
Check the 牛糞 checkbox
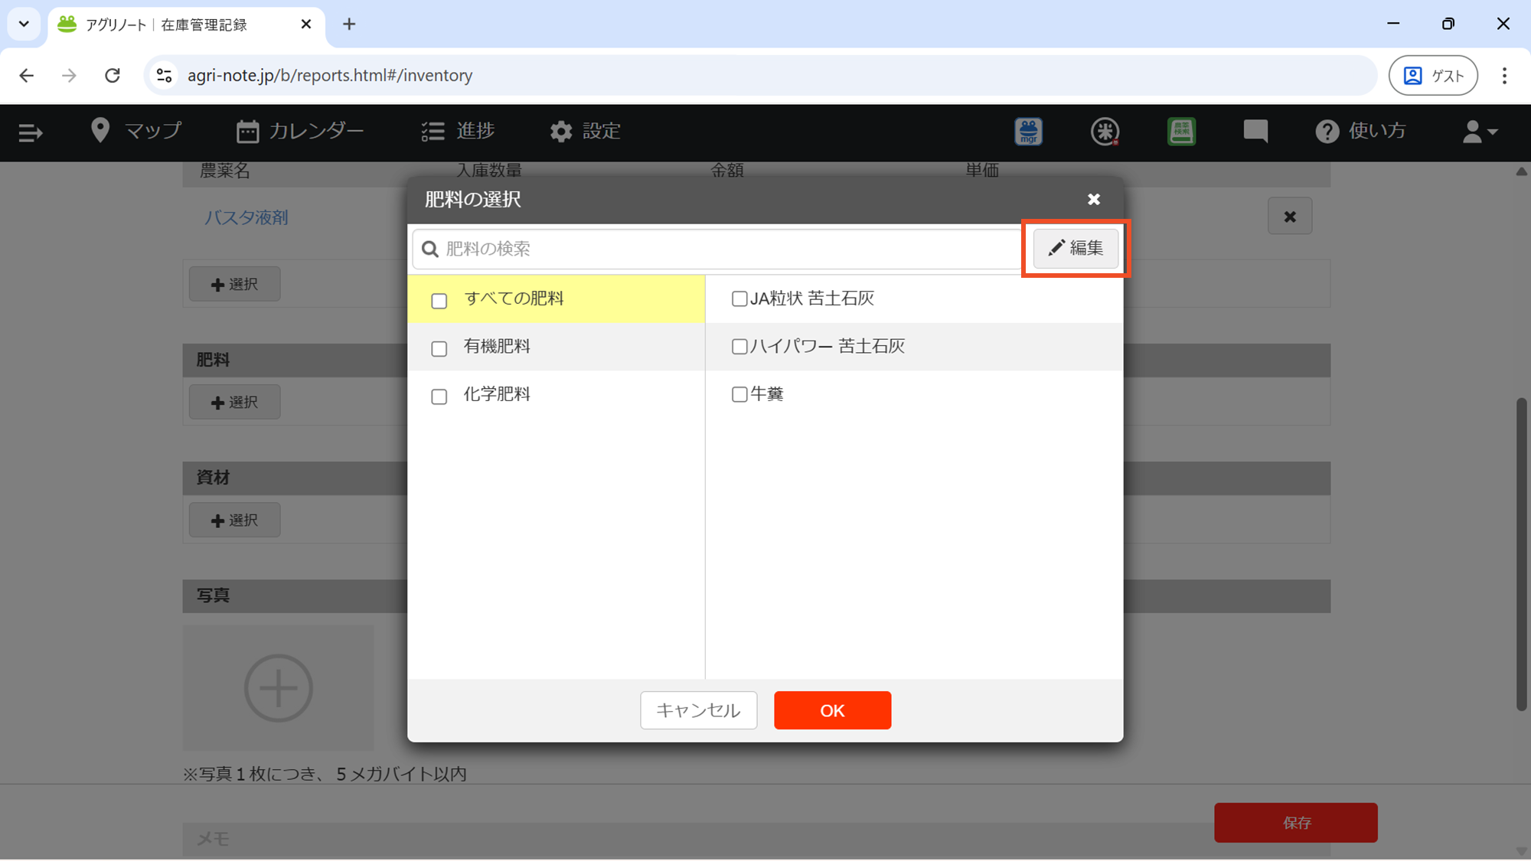pyautogui.click(x=739, y=394)
